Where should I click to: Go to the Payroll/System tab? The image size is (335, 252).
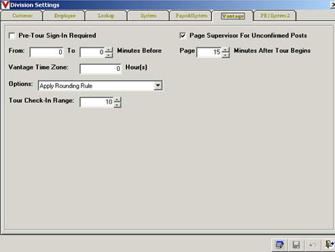tap(192, 16)
